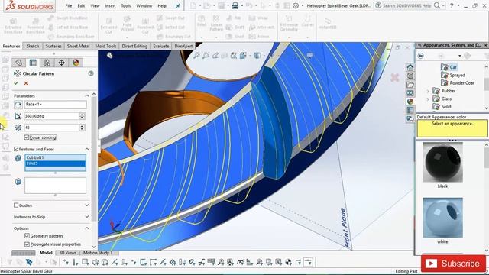The image size is (489, 275).
Task: Toggle Equal spacing checkbox
Action: coord(27,137)
